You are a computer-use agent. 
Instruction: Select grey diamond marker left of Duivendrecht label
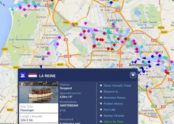point(152,84)
